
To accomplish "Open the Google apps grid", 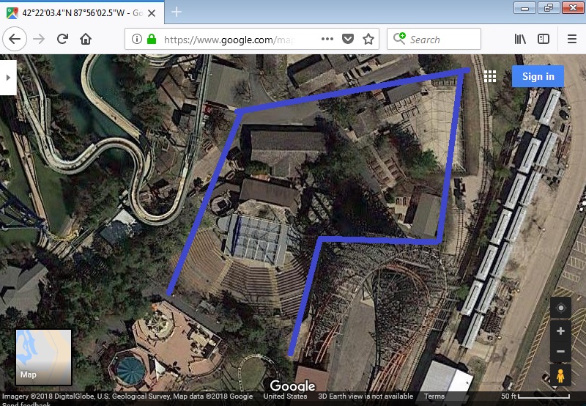I will (490, 76).
